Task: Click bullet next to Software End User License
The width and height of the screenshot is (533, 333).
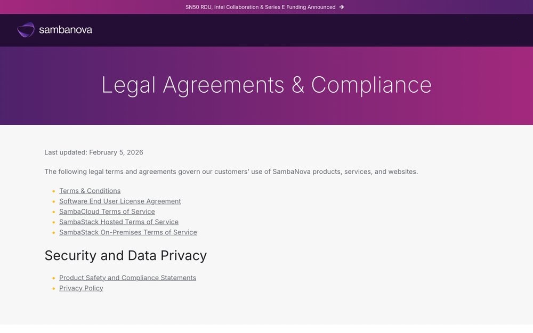Action: [54, 201]
